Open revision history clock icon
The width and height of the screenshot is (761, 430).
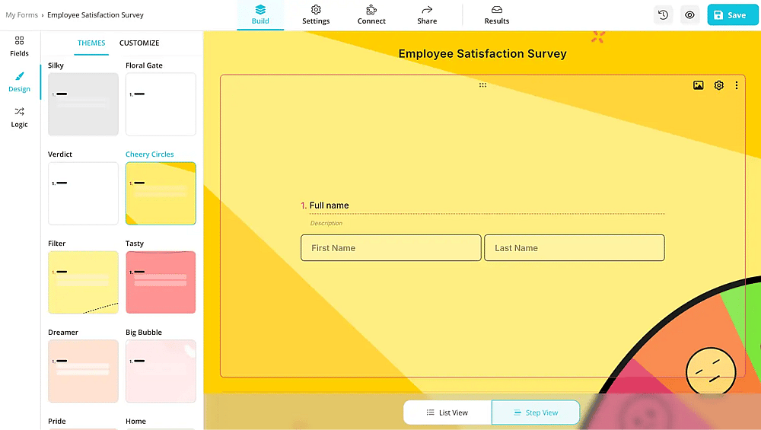[664, 15]
